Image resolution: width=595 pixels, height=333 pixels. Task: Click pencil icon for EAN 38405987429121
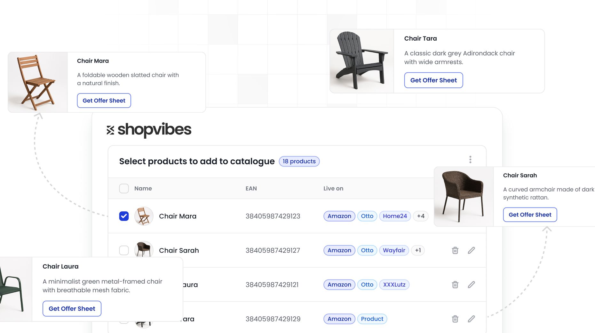(x=471, y=285)
